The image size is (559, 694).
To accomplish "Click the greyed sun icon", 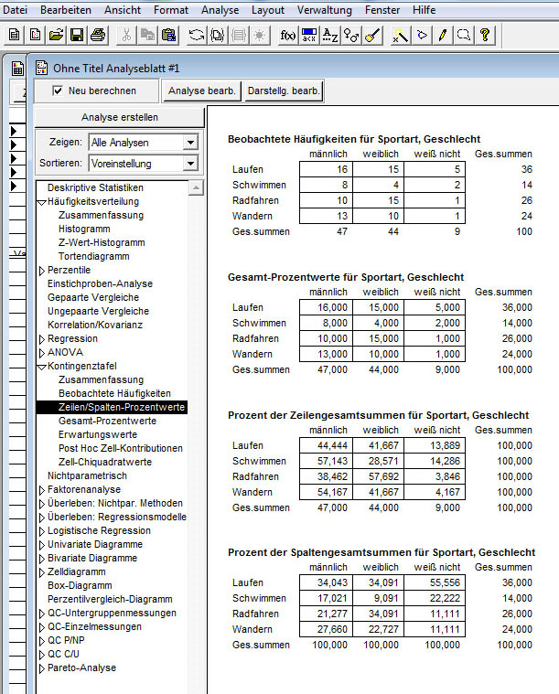I will [x=260, y=35].
